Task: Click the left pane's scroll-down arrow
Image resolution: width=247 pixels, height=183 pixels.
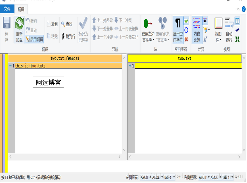Action: 124,150
